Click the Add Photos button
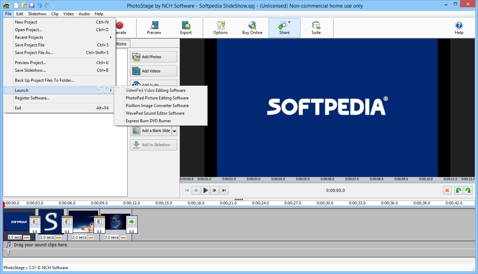Screen dimensions: 478x274 coord(154,57)
